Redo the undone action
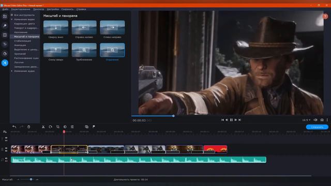Viewport: 331px width, 186px height. [x=21, y=127]
